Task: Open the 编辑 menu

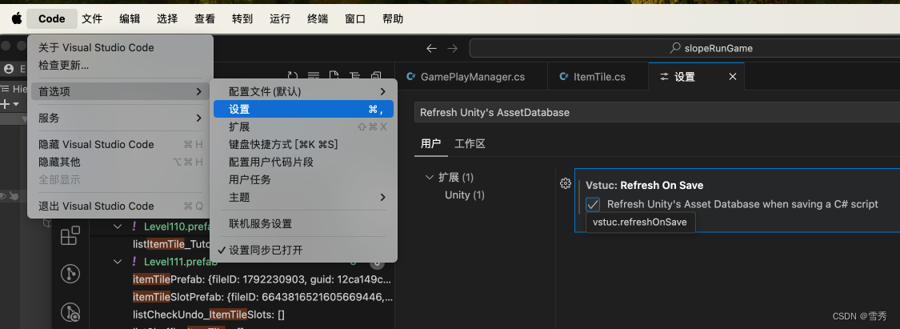Action: (130, 19)
